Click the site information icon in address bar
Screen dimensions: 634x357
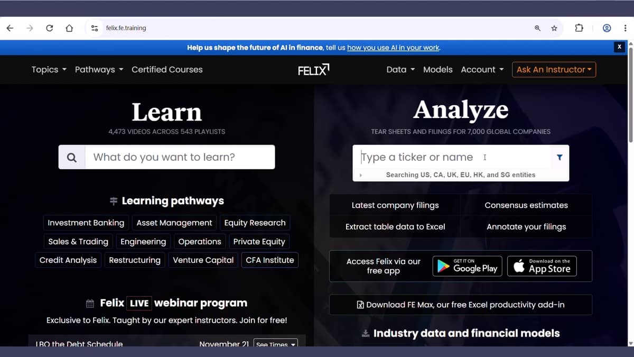click(95, 28)
